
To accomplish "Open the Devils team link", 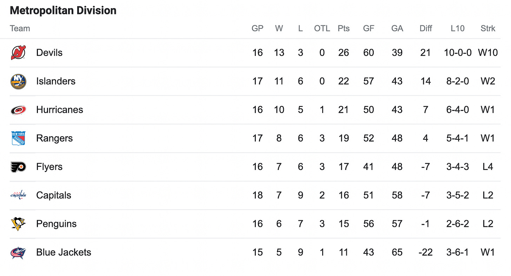I will point(49,53).
